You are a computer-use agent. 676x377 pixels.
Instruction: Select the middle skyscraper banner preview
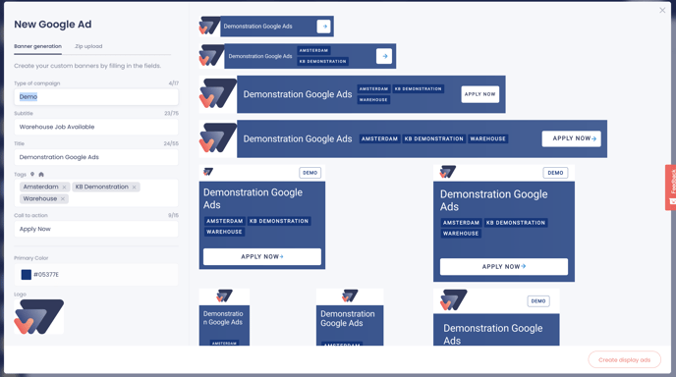click(350, 317)
